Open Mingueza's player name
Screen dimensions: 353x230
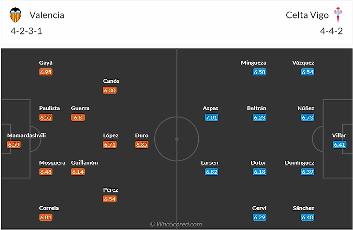tap(253, 62)
